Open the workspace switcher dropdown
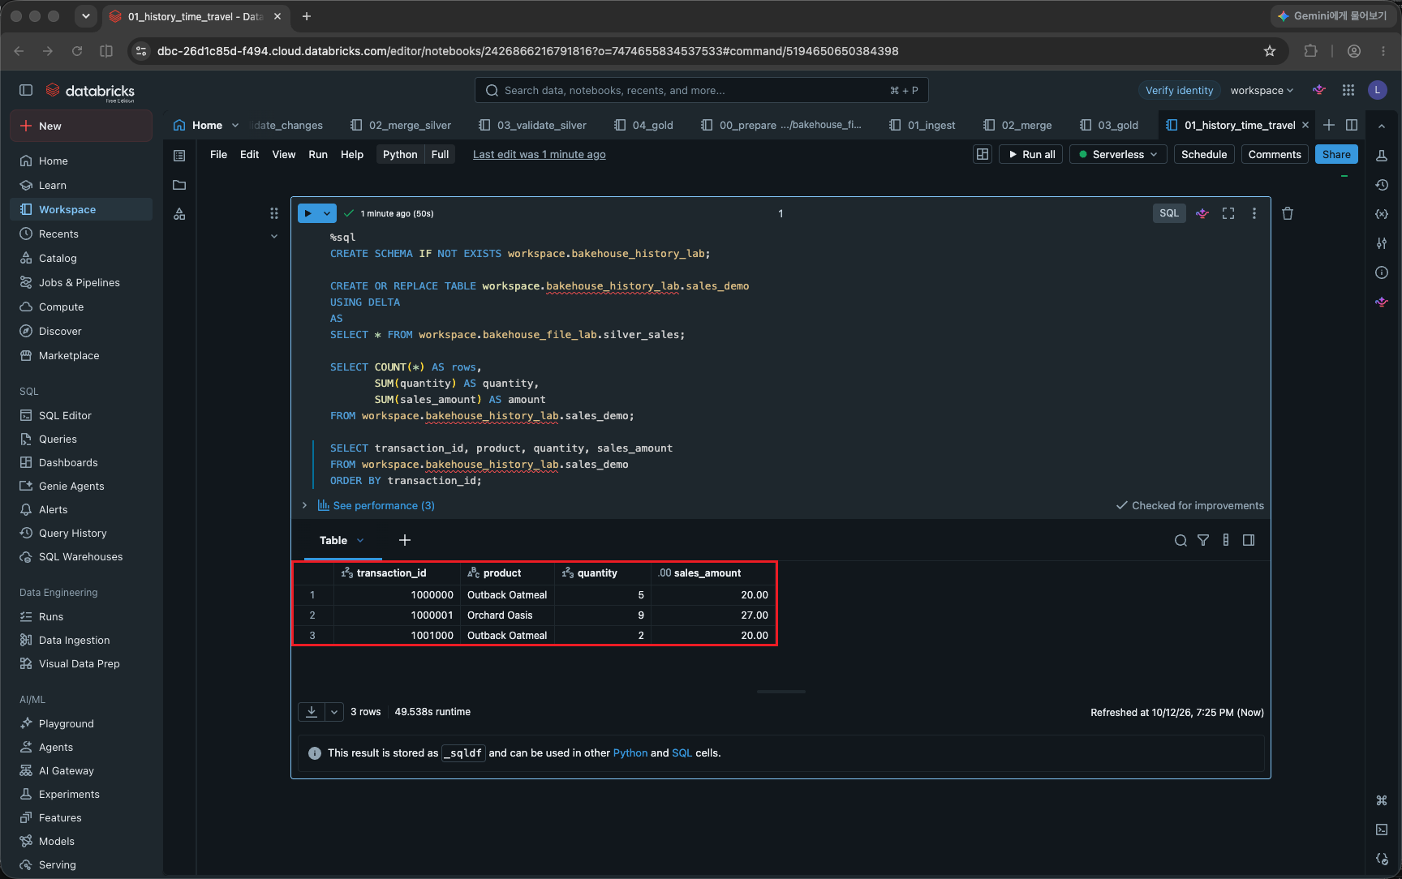This screenshot has height=879, width=1402. (1262, 90)
